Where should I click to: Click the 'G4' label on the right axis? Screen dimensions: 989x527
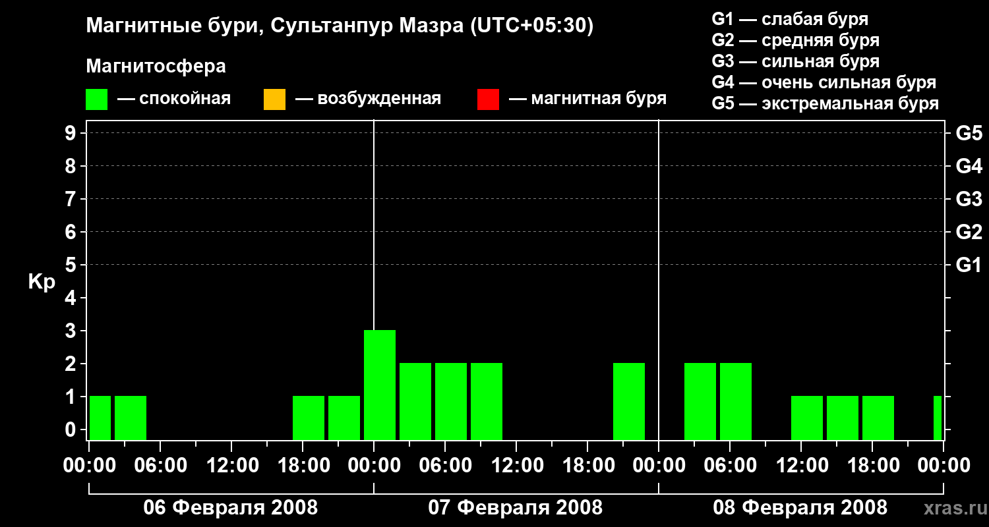tap(969, 166)
